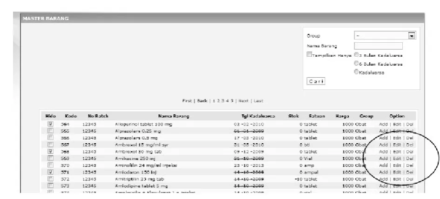Open page 1 in the pagination
The height and width of the screenshot is (199, 440).
click(214, 101)
